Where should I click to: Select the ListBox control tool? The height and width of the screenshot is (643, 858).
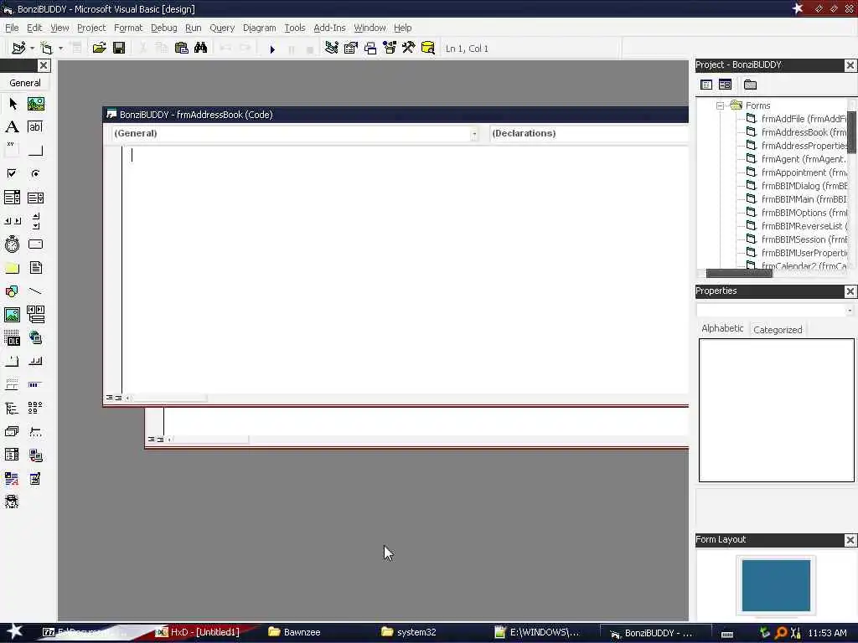(35, 198)
